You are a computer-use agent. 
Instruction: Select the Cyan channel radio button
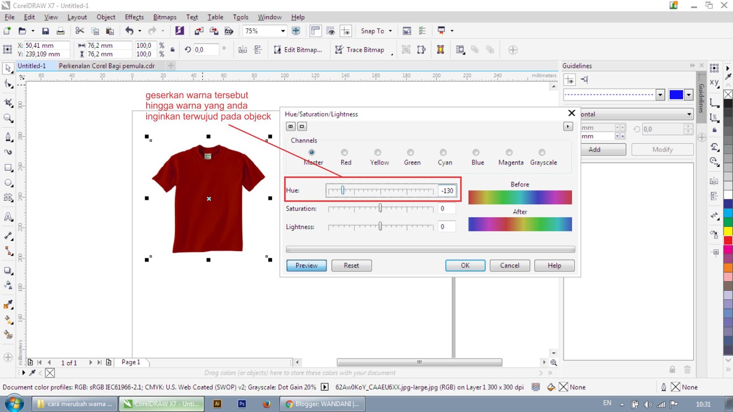click(443, 152)
